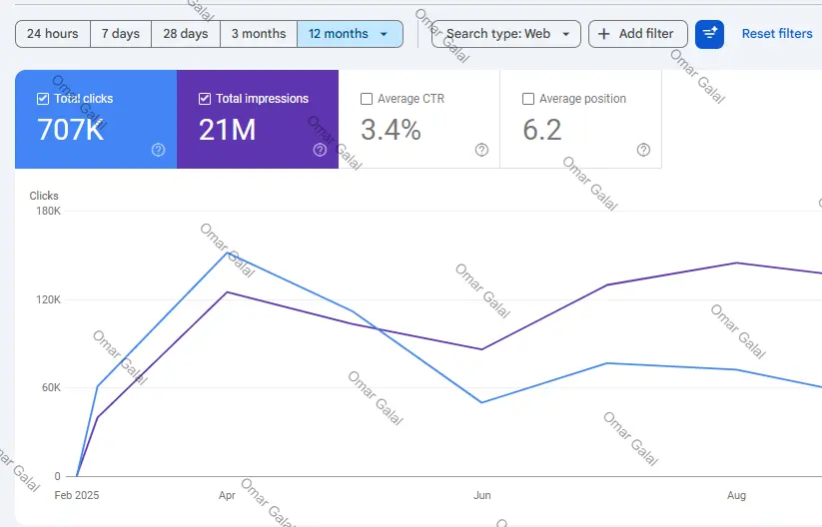Select the 24 hours range
Viewport: 822px width, 527px height.
52,34
